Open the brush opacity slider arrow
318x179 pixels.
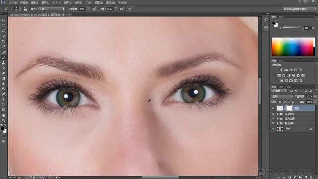click(x=88, y=9)
